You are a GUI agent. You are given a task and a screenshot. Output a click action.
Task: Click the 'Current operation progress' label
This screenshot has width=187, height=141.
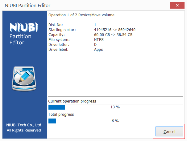tap(72, 101)
